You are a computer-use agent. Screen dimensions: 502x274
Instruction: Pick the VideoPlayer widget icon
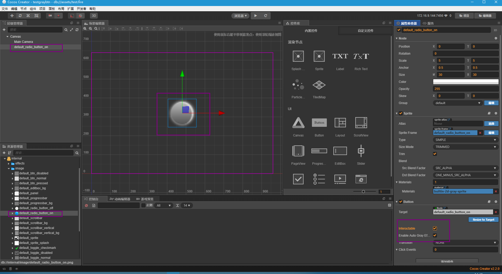click(340, 179)
